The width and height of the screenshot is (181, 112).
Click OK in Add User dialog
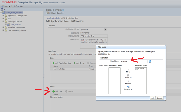(x=152, y=98)
